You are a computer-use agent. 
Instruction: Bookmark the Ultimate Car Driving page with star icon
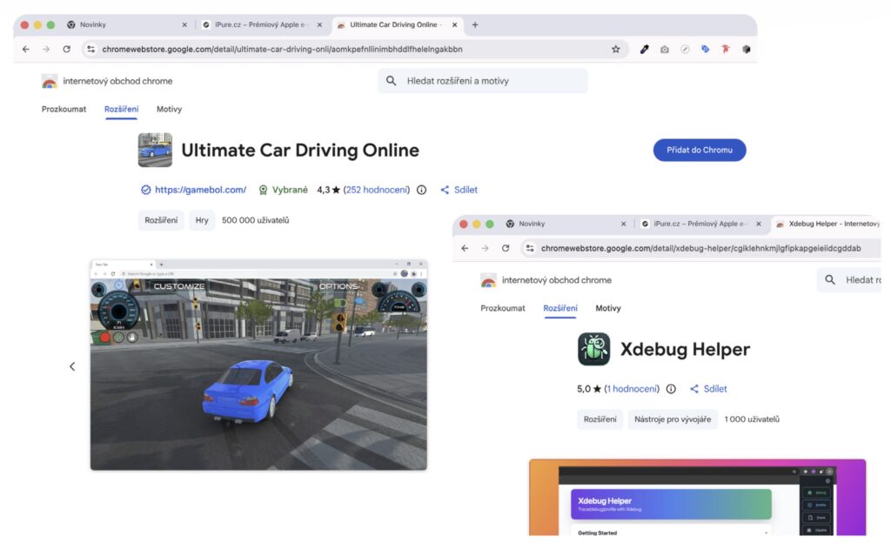[x=615, y=50]
